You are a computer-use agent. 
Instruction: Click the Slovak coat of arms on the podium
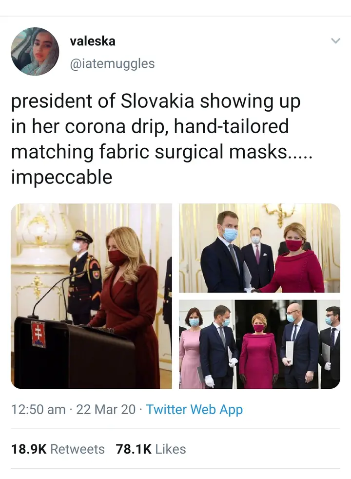39,334
